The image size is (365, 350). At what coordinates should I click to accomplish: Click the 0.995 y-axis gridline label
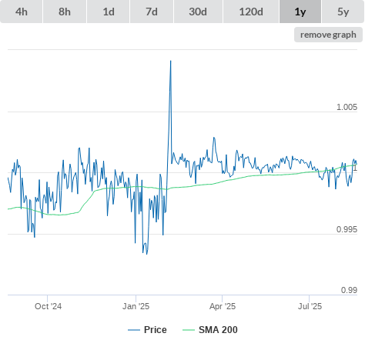click(x=347, y=229)
